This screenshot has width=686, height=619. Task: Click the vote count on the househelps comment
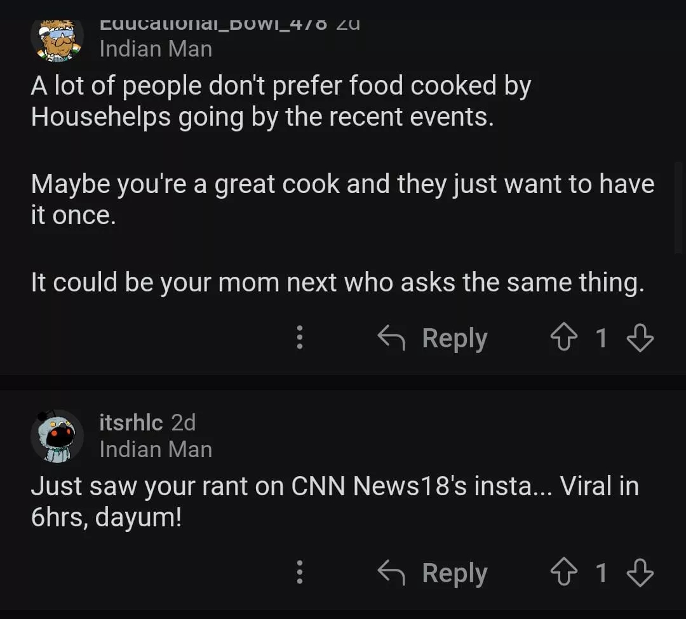coord(601,338)
